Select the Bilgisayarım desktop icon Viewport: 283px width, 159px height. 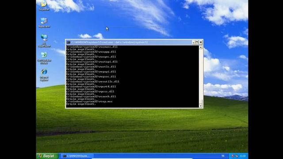point(44,23)
